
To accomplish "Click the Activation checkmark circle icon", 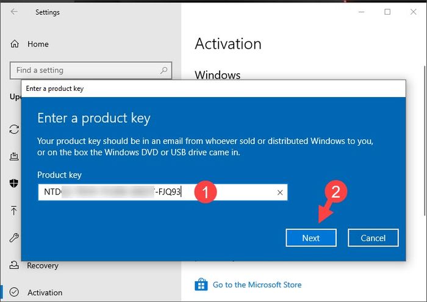I will [14, 292].
